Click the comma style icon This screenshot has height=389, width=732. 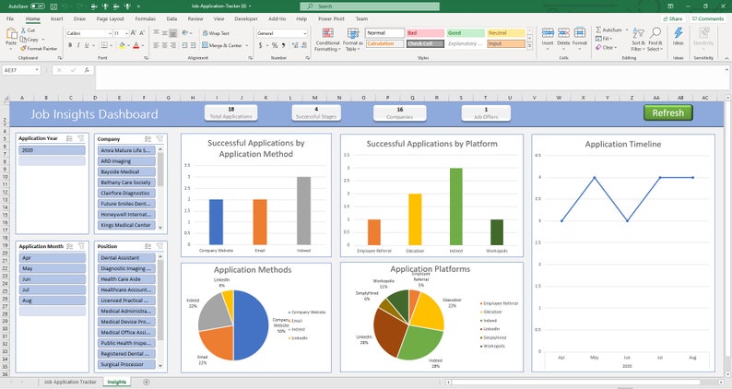click(x=283, y=45)
